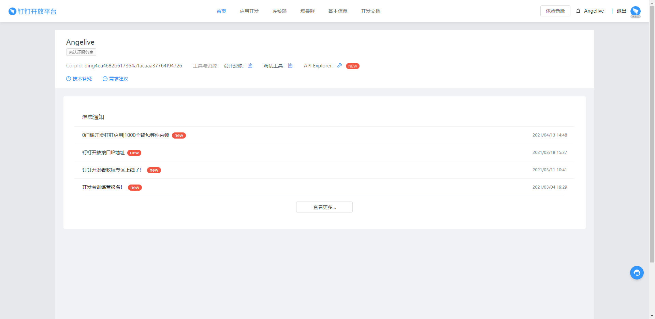Open 基本信息 navigation item
Screen dimensions: 655x319
tap(338, 11)
